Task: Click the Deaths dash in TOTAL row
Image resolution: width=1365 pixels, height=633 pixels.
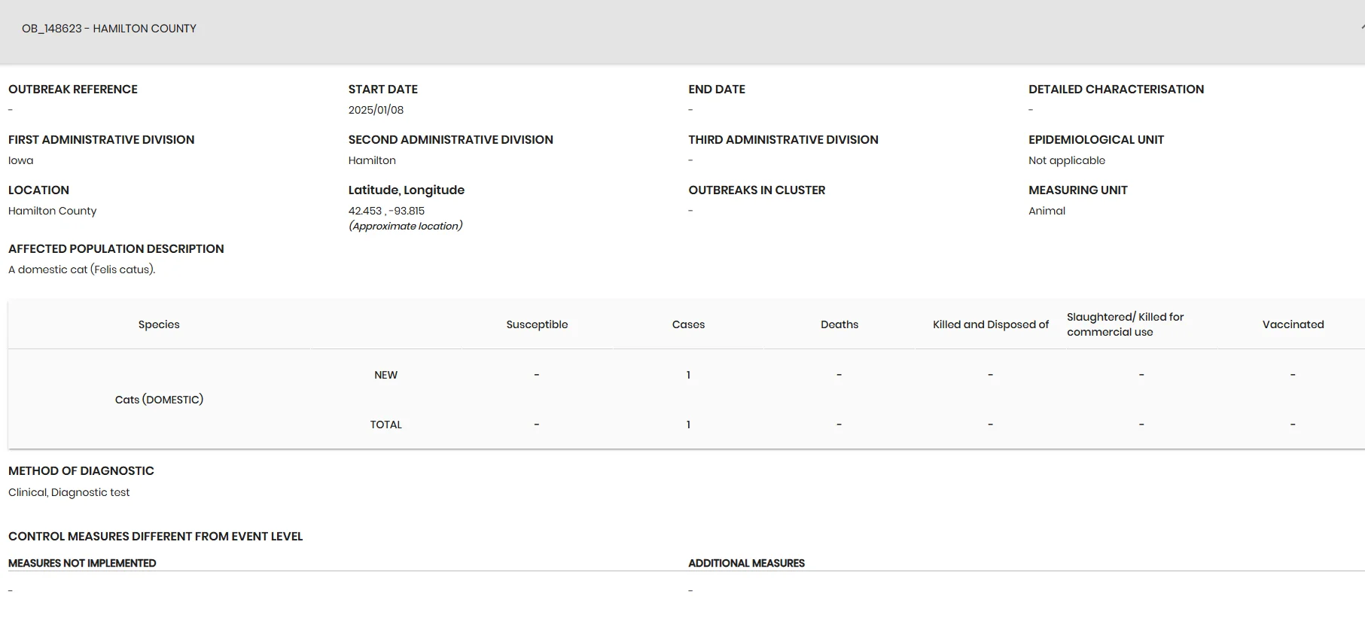Action: [x=839, y=425]
